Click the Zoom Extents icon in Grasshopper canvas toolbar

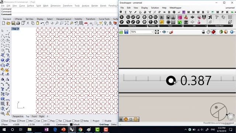coord(157,32)
